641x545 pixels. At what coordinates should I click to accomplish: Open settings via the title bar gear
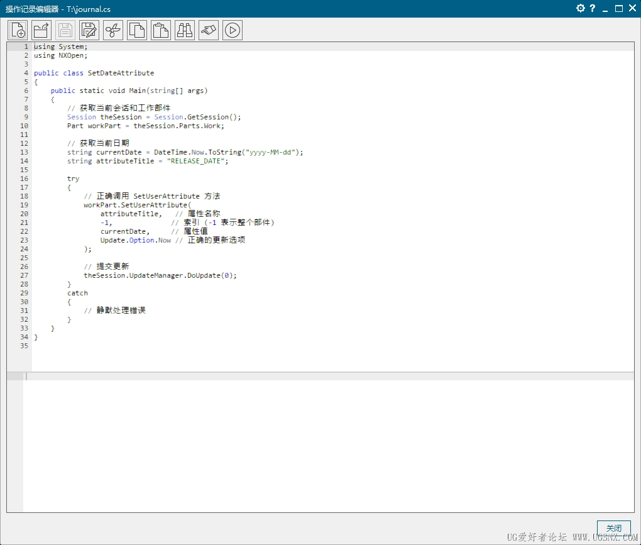(x=580, y=8)
